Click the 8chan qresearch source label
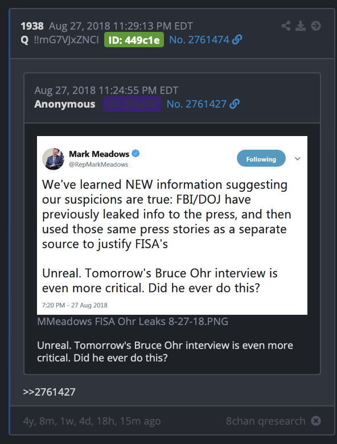The height and width of the screenshot is (444, 337). (x=266, y=421)
